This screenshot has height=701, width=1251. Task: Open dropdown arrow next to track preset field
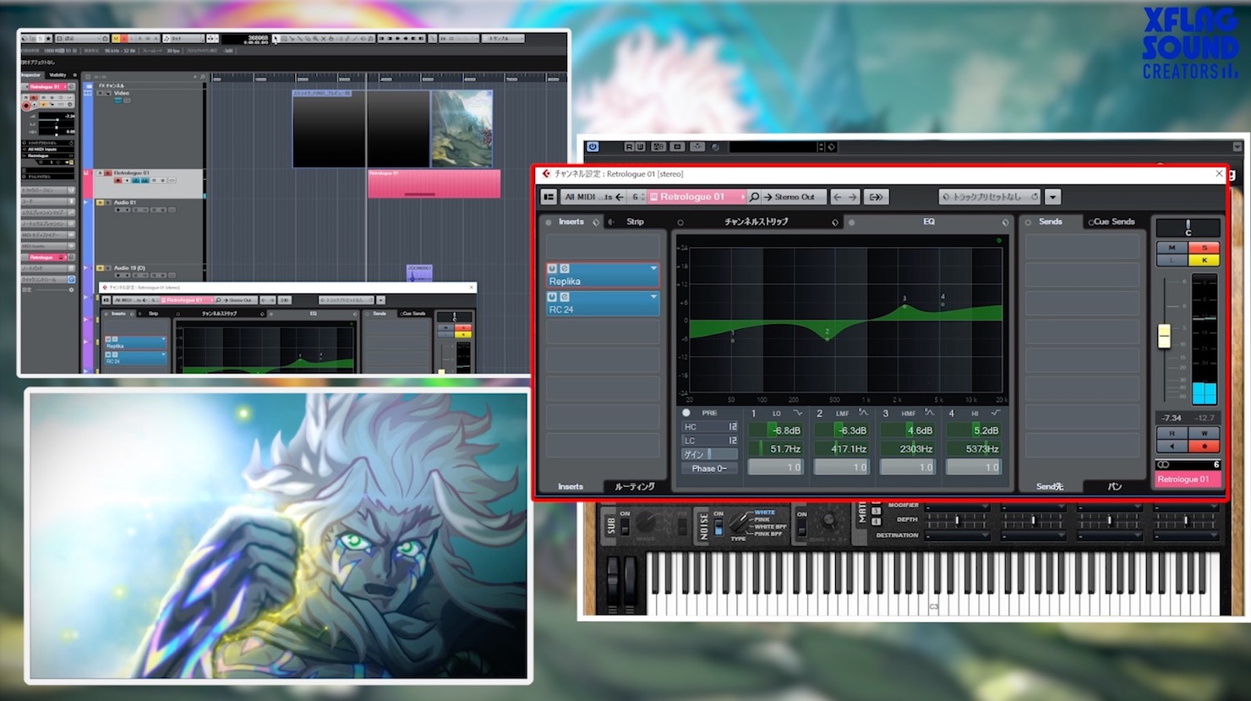(1053, 197)
